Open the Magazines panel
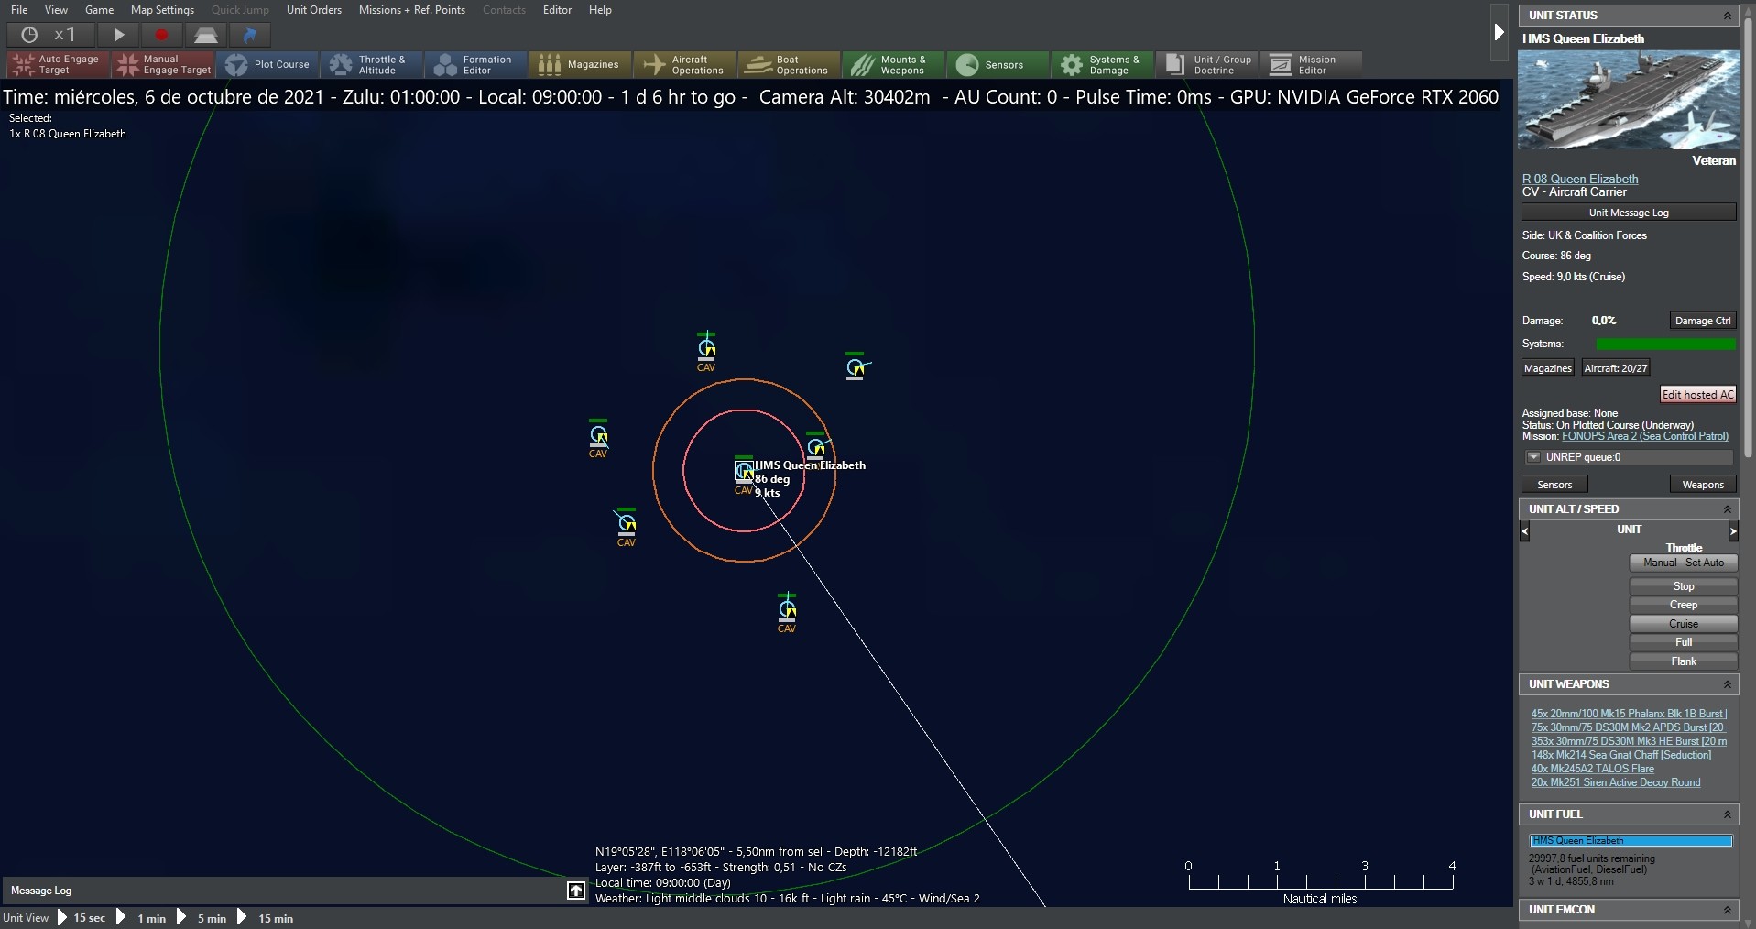The height and width of the screenshot is (929, 1756). click(x=580, y=64)
